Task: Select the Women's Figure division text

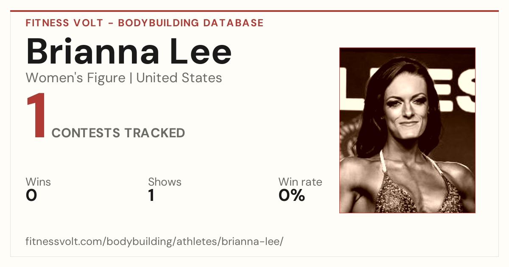Action: (76, 78)
